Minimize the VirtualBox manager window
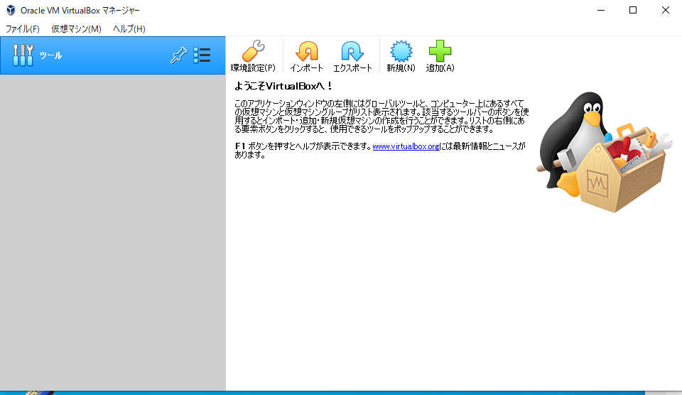Viewport: 682px width, 395px height. 601,10
